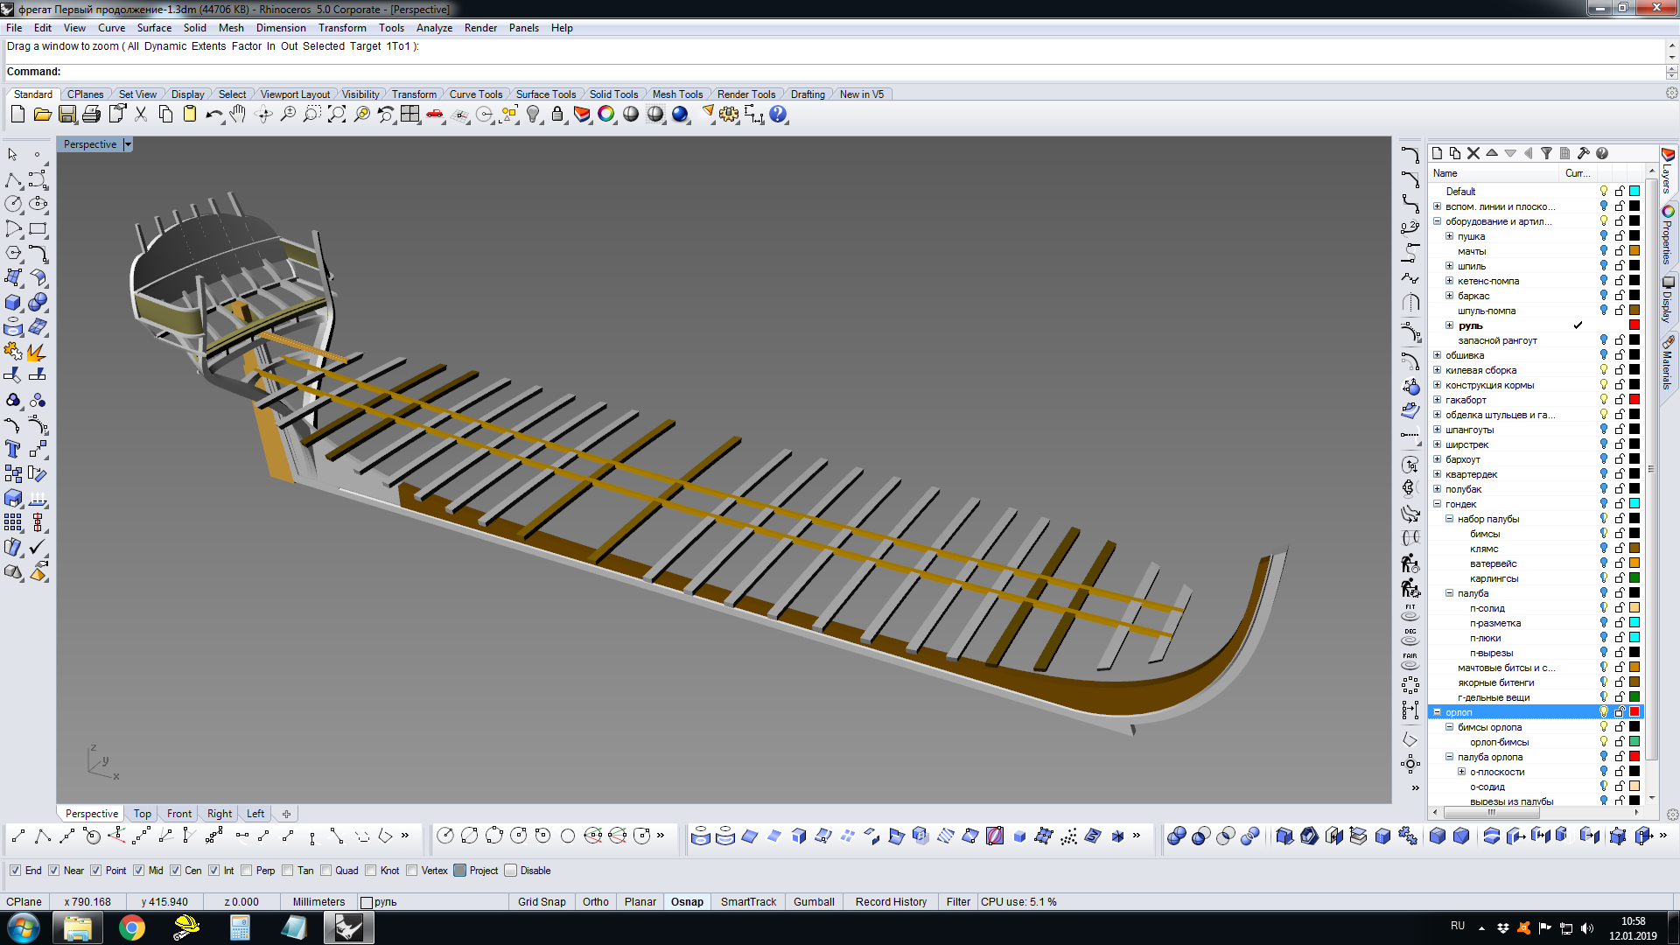Open the Analyze menu

pyautogui.click(x=434, y=28)
